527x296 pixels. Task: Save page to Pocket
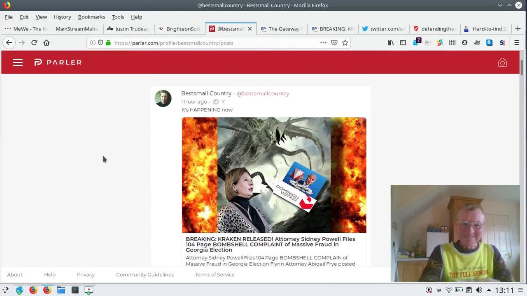334,43
